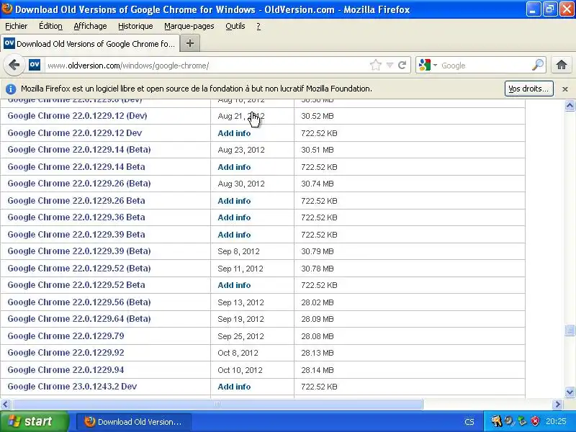Open the URL history dropdown arrow

click(x=390, y=65)
